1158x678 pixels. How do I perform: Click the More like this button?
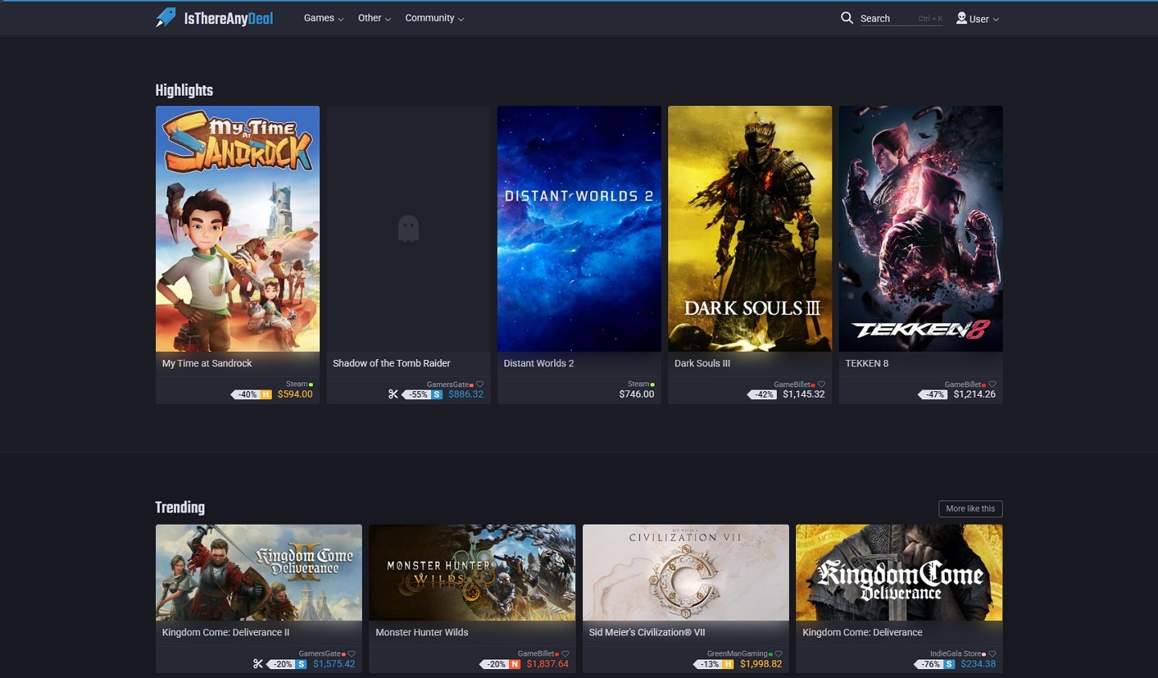[x=970, y=508]
